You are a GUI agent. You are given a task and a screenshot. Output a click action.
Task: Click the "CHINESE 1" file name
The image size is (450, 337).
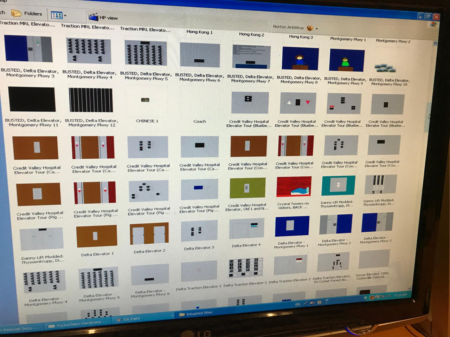click(147, 121)
